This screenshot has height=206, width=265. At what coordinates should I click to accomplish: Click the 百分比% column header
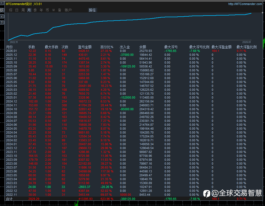pyautogui.click(x=107, y=47)
